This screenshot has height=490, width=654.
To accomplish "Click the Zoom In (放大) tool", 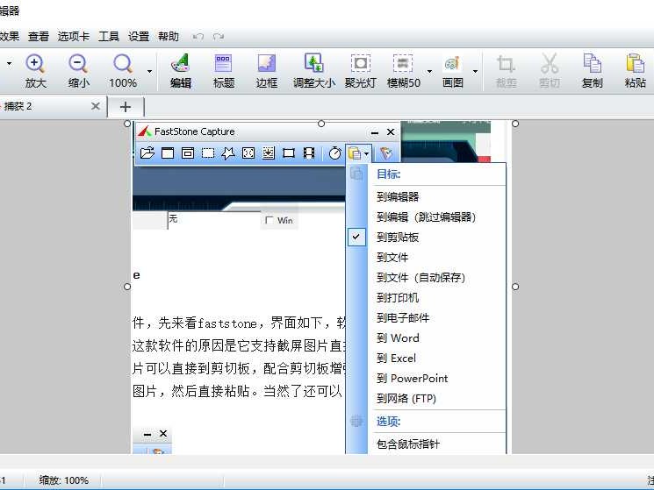I will pos(35,70).
